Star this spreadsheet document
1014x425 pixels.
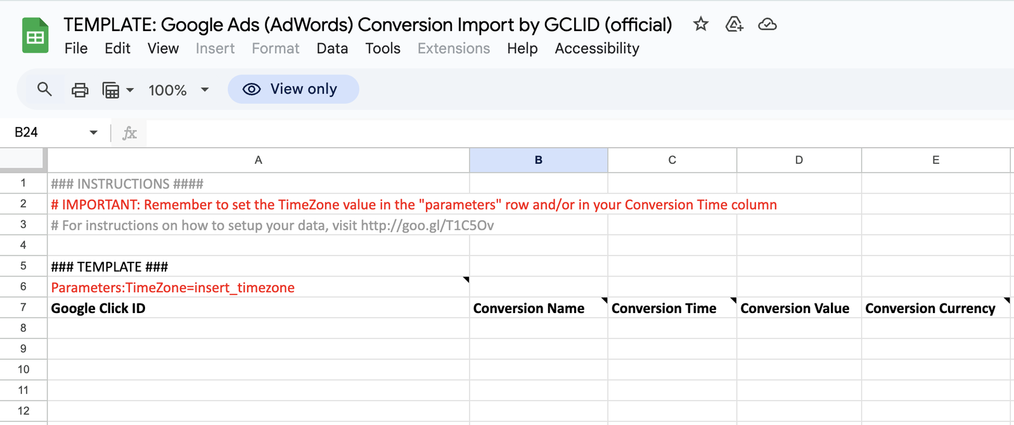(700, 25)
